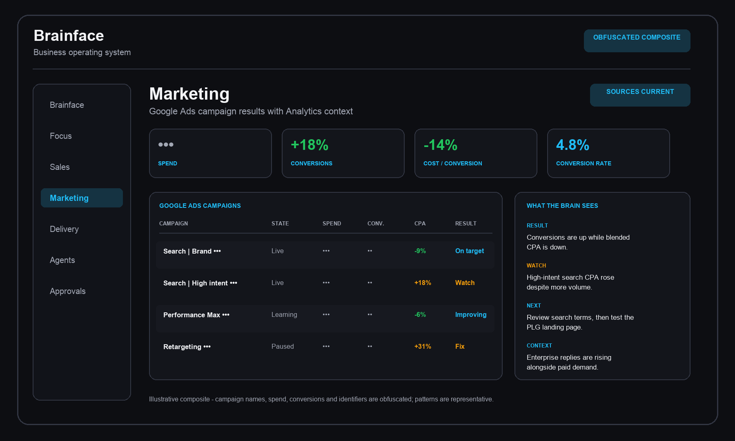Screen dimensions: 735x441
Task: Click the SPEND column header
Action: coord(332,223)
